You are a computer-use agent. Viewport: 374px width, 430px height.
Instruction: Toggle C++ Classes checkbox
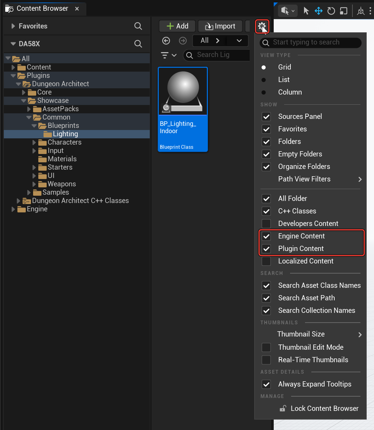point(266,211)
